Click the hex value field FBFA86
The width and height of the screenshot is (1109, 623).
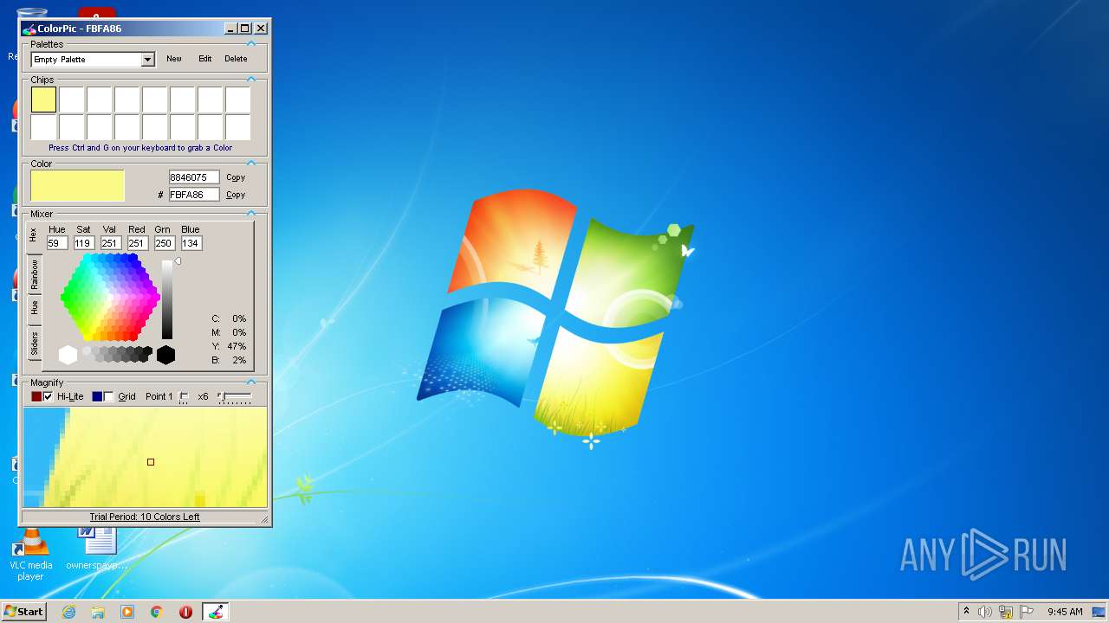(x=194, y=195)
